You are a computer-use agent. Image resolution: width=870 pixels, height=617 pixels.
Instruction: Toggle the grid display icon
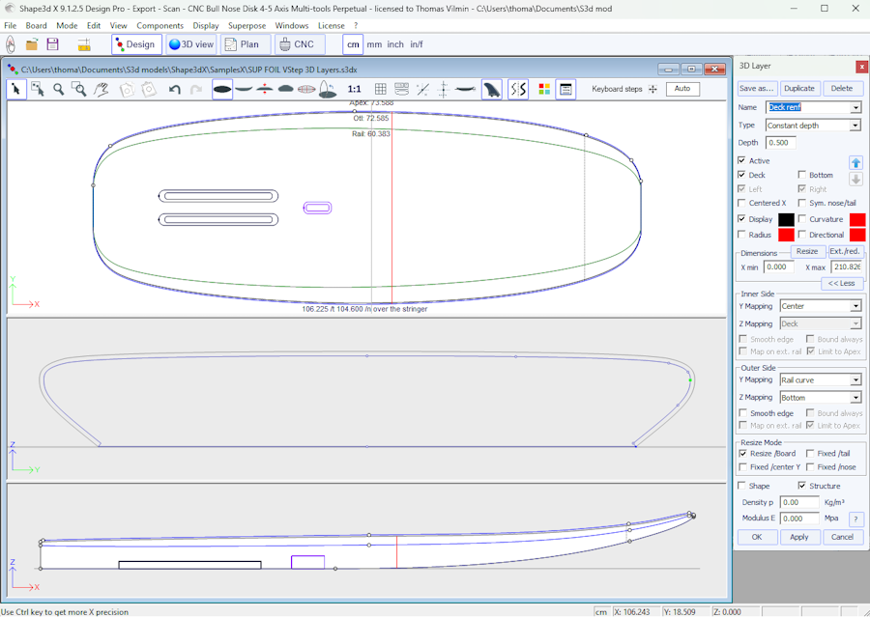(x=381, y=90)
